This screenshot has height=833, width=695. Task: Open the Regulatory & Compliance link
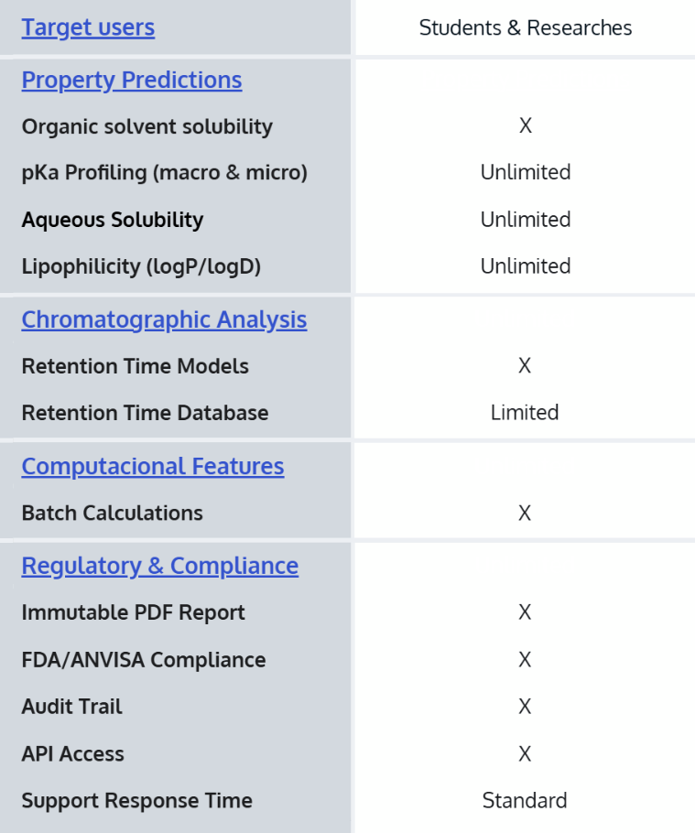coord(160,566)
